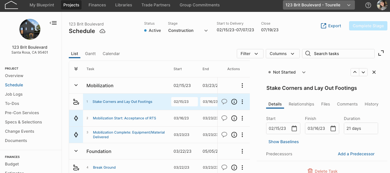Collapse all groups using the double chevron
Viewport: 390px width, 173px height.
[76, 69]
